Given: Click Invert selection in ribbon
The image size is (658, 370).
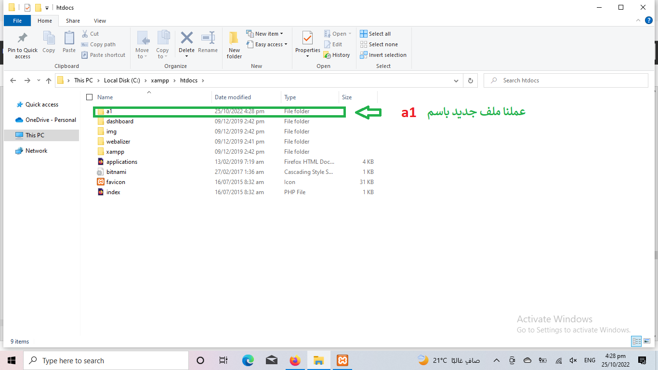Looking at the screenshot, I should [383, 55].
